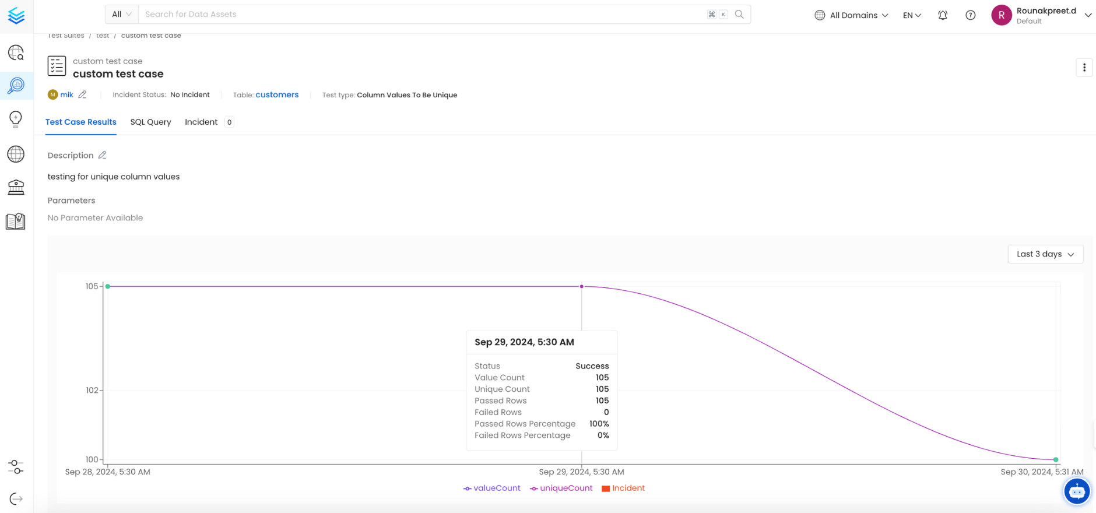This screenshot has height=513, width=1096.
Task: Toggle valueCount series in chart legend
Action: coord(492,488)
